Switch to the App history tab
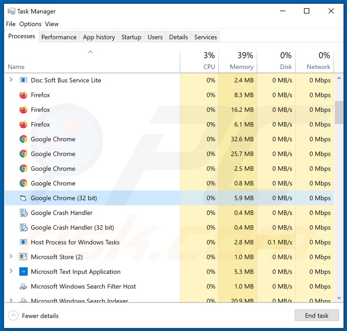 coord(99,37)
